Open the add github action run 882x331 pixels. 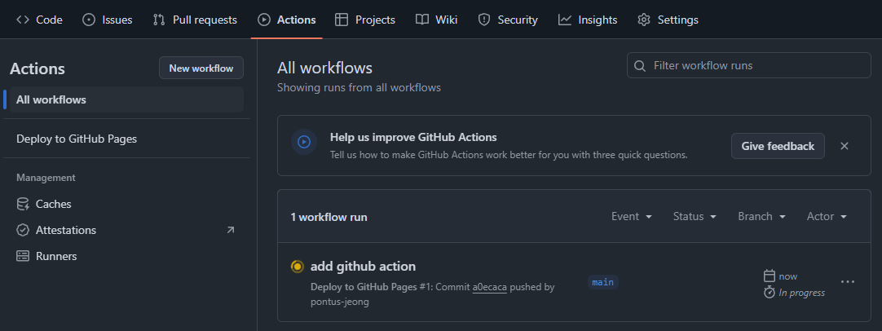point(363,267)
